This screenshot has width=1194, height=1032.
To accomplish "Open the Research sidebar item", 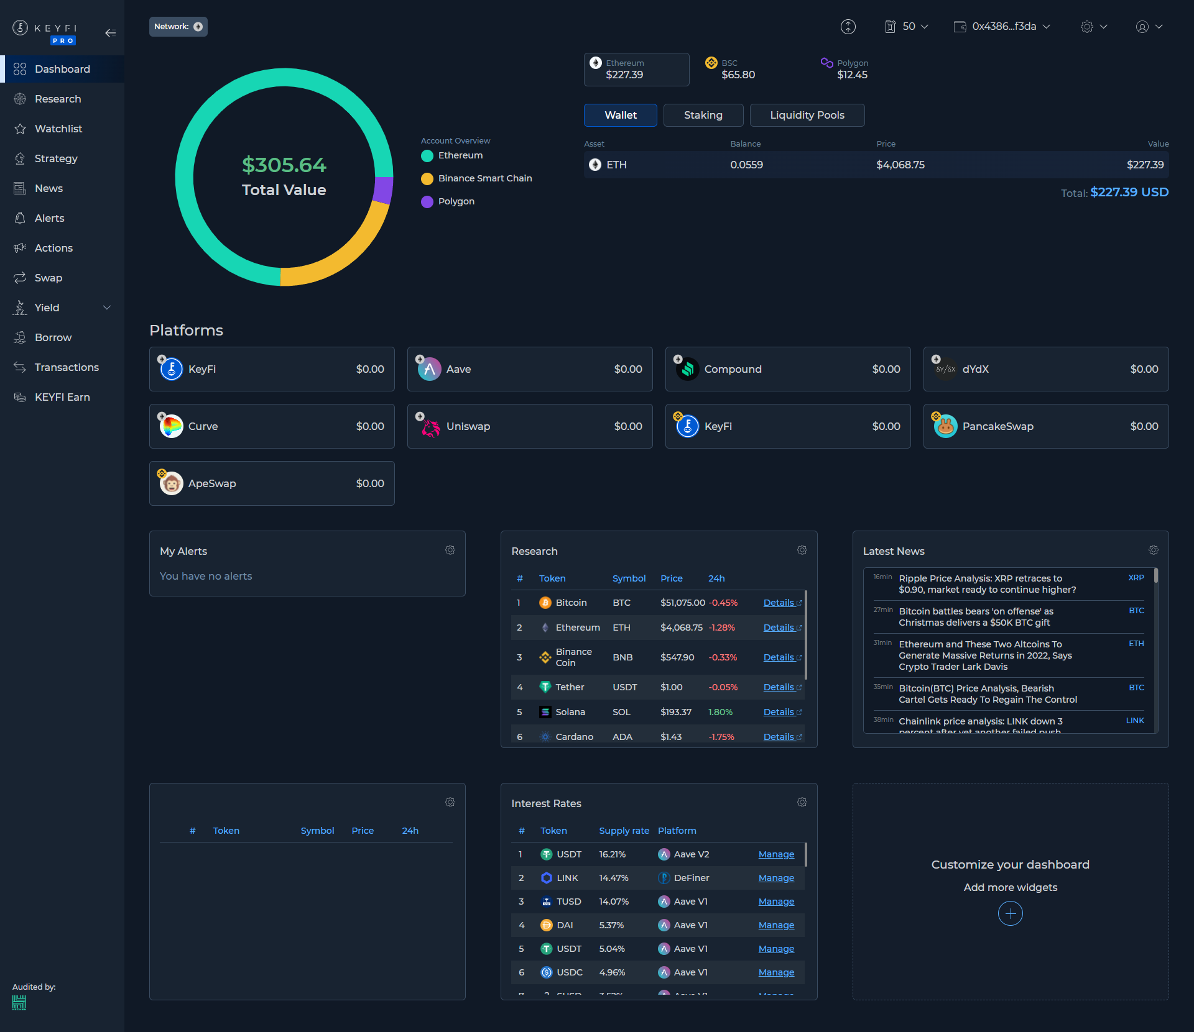I will [x=62, y=99].
